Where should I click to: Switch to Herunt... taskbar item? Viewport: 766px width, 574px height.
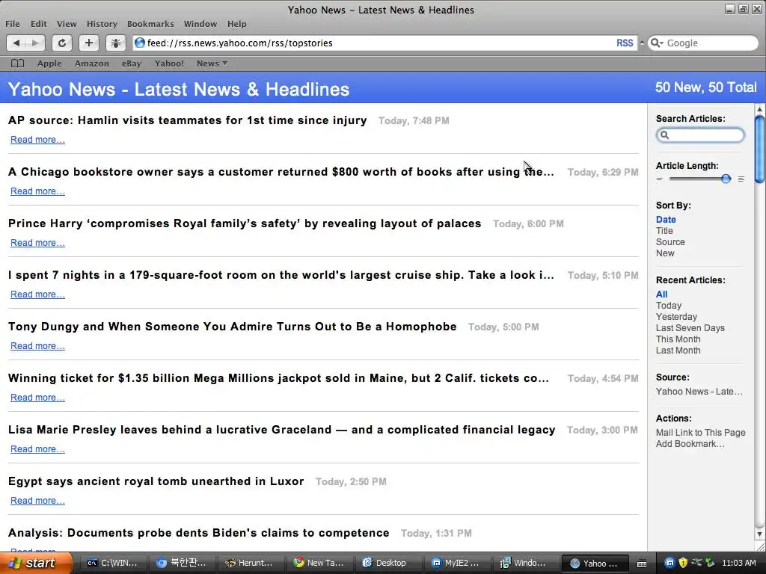pos(250,564)
